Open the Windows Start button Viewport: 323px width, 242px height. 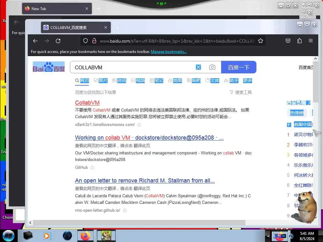point(9,236)
